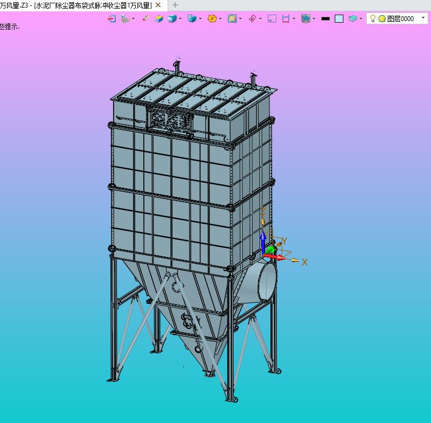Click the framed zoom view icon
The image size is (431, 423).
232,19
